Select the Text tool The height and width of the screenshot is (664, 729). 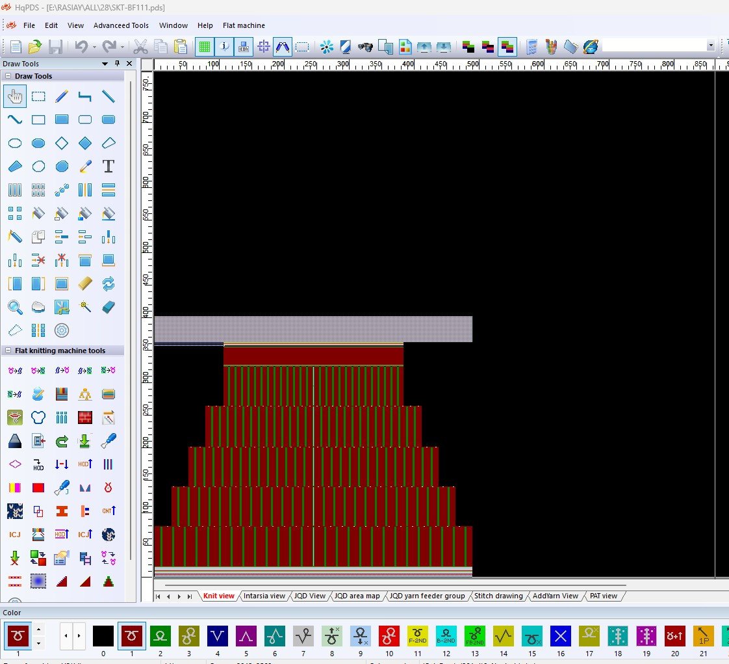coord(109,166)
